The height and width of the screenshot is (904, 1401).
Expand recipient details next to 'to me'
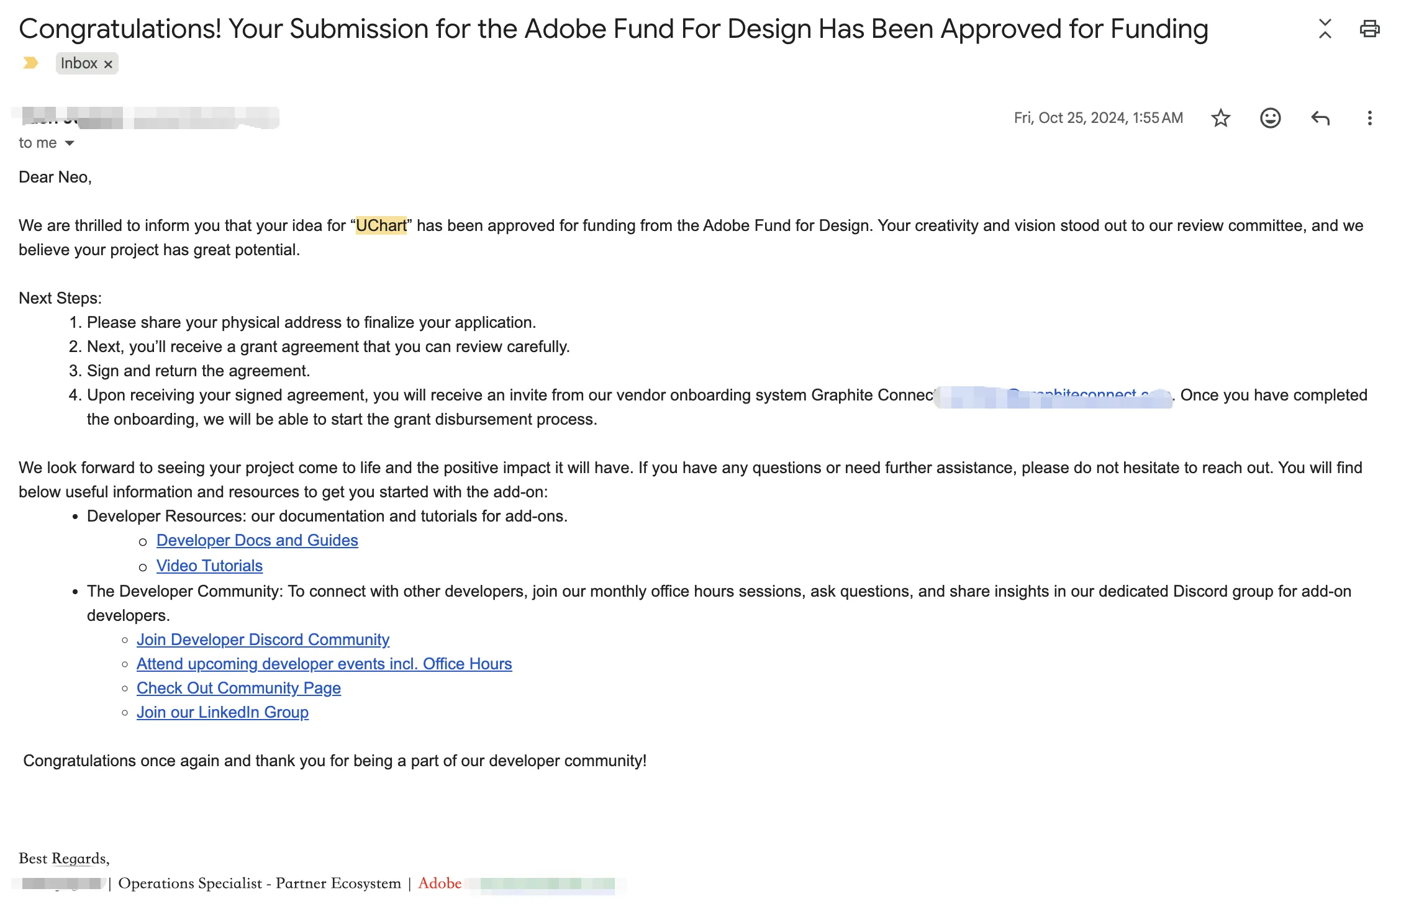70,143
